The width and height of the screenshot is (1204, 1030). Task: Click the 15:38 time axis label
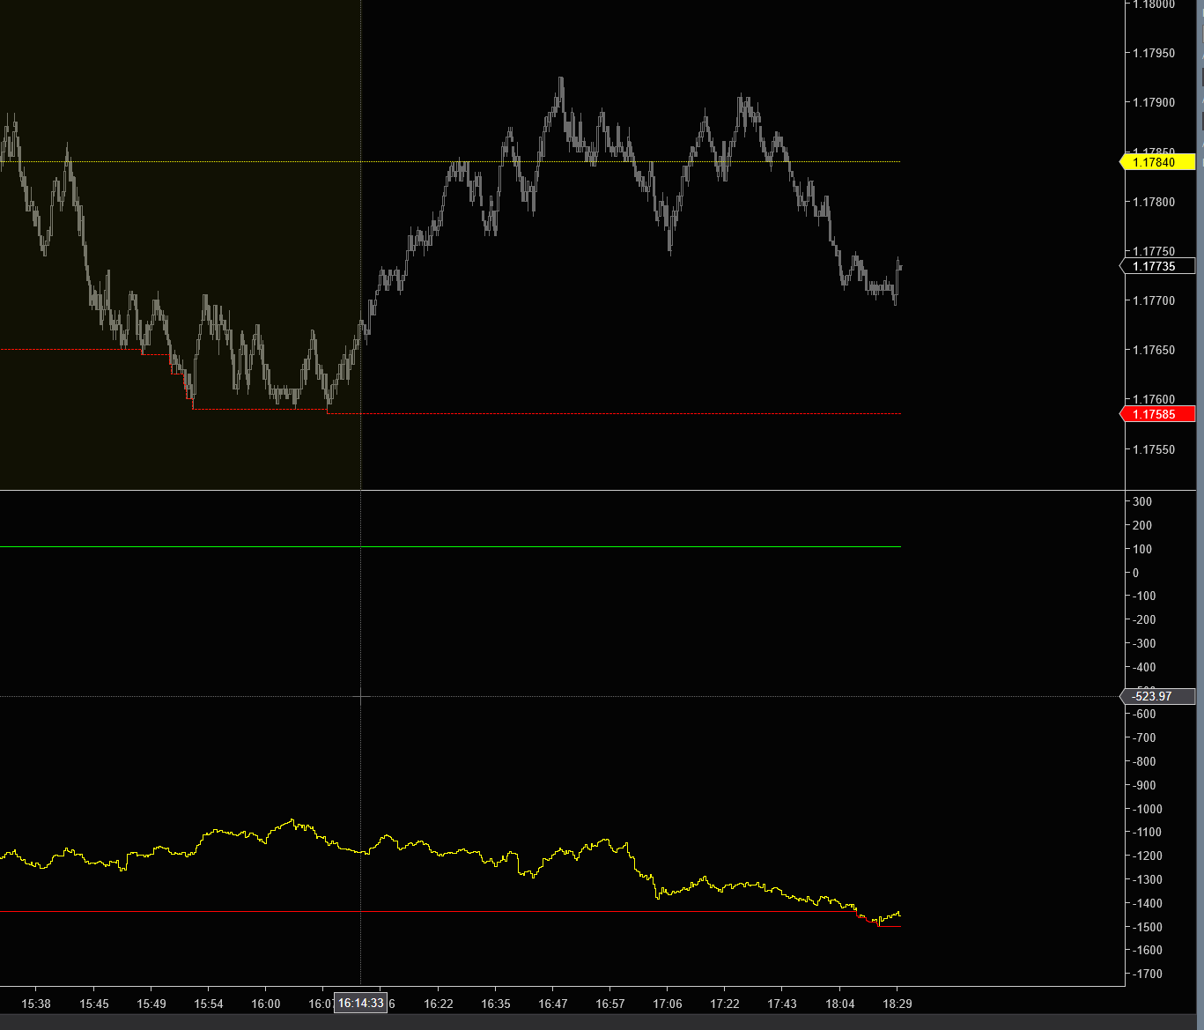pos(36,1004)
